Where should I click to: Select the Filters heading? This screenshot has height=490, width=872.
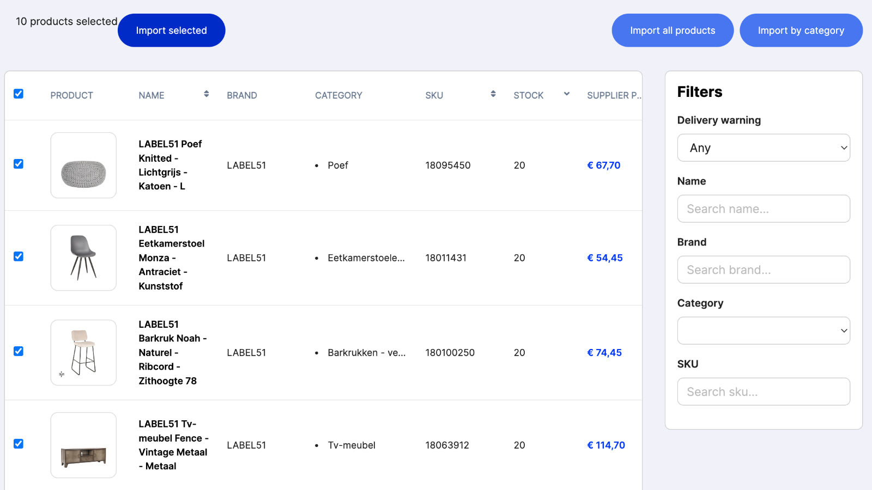click(x=700, y=92)
